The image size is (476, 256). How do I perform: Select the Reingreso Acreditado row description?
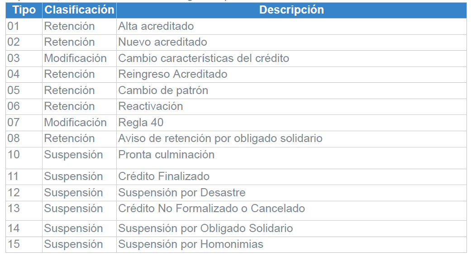291,75
